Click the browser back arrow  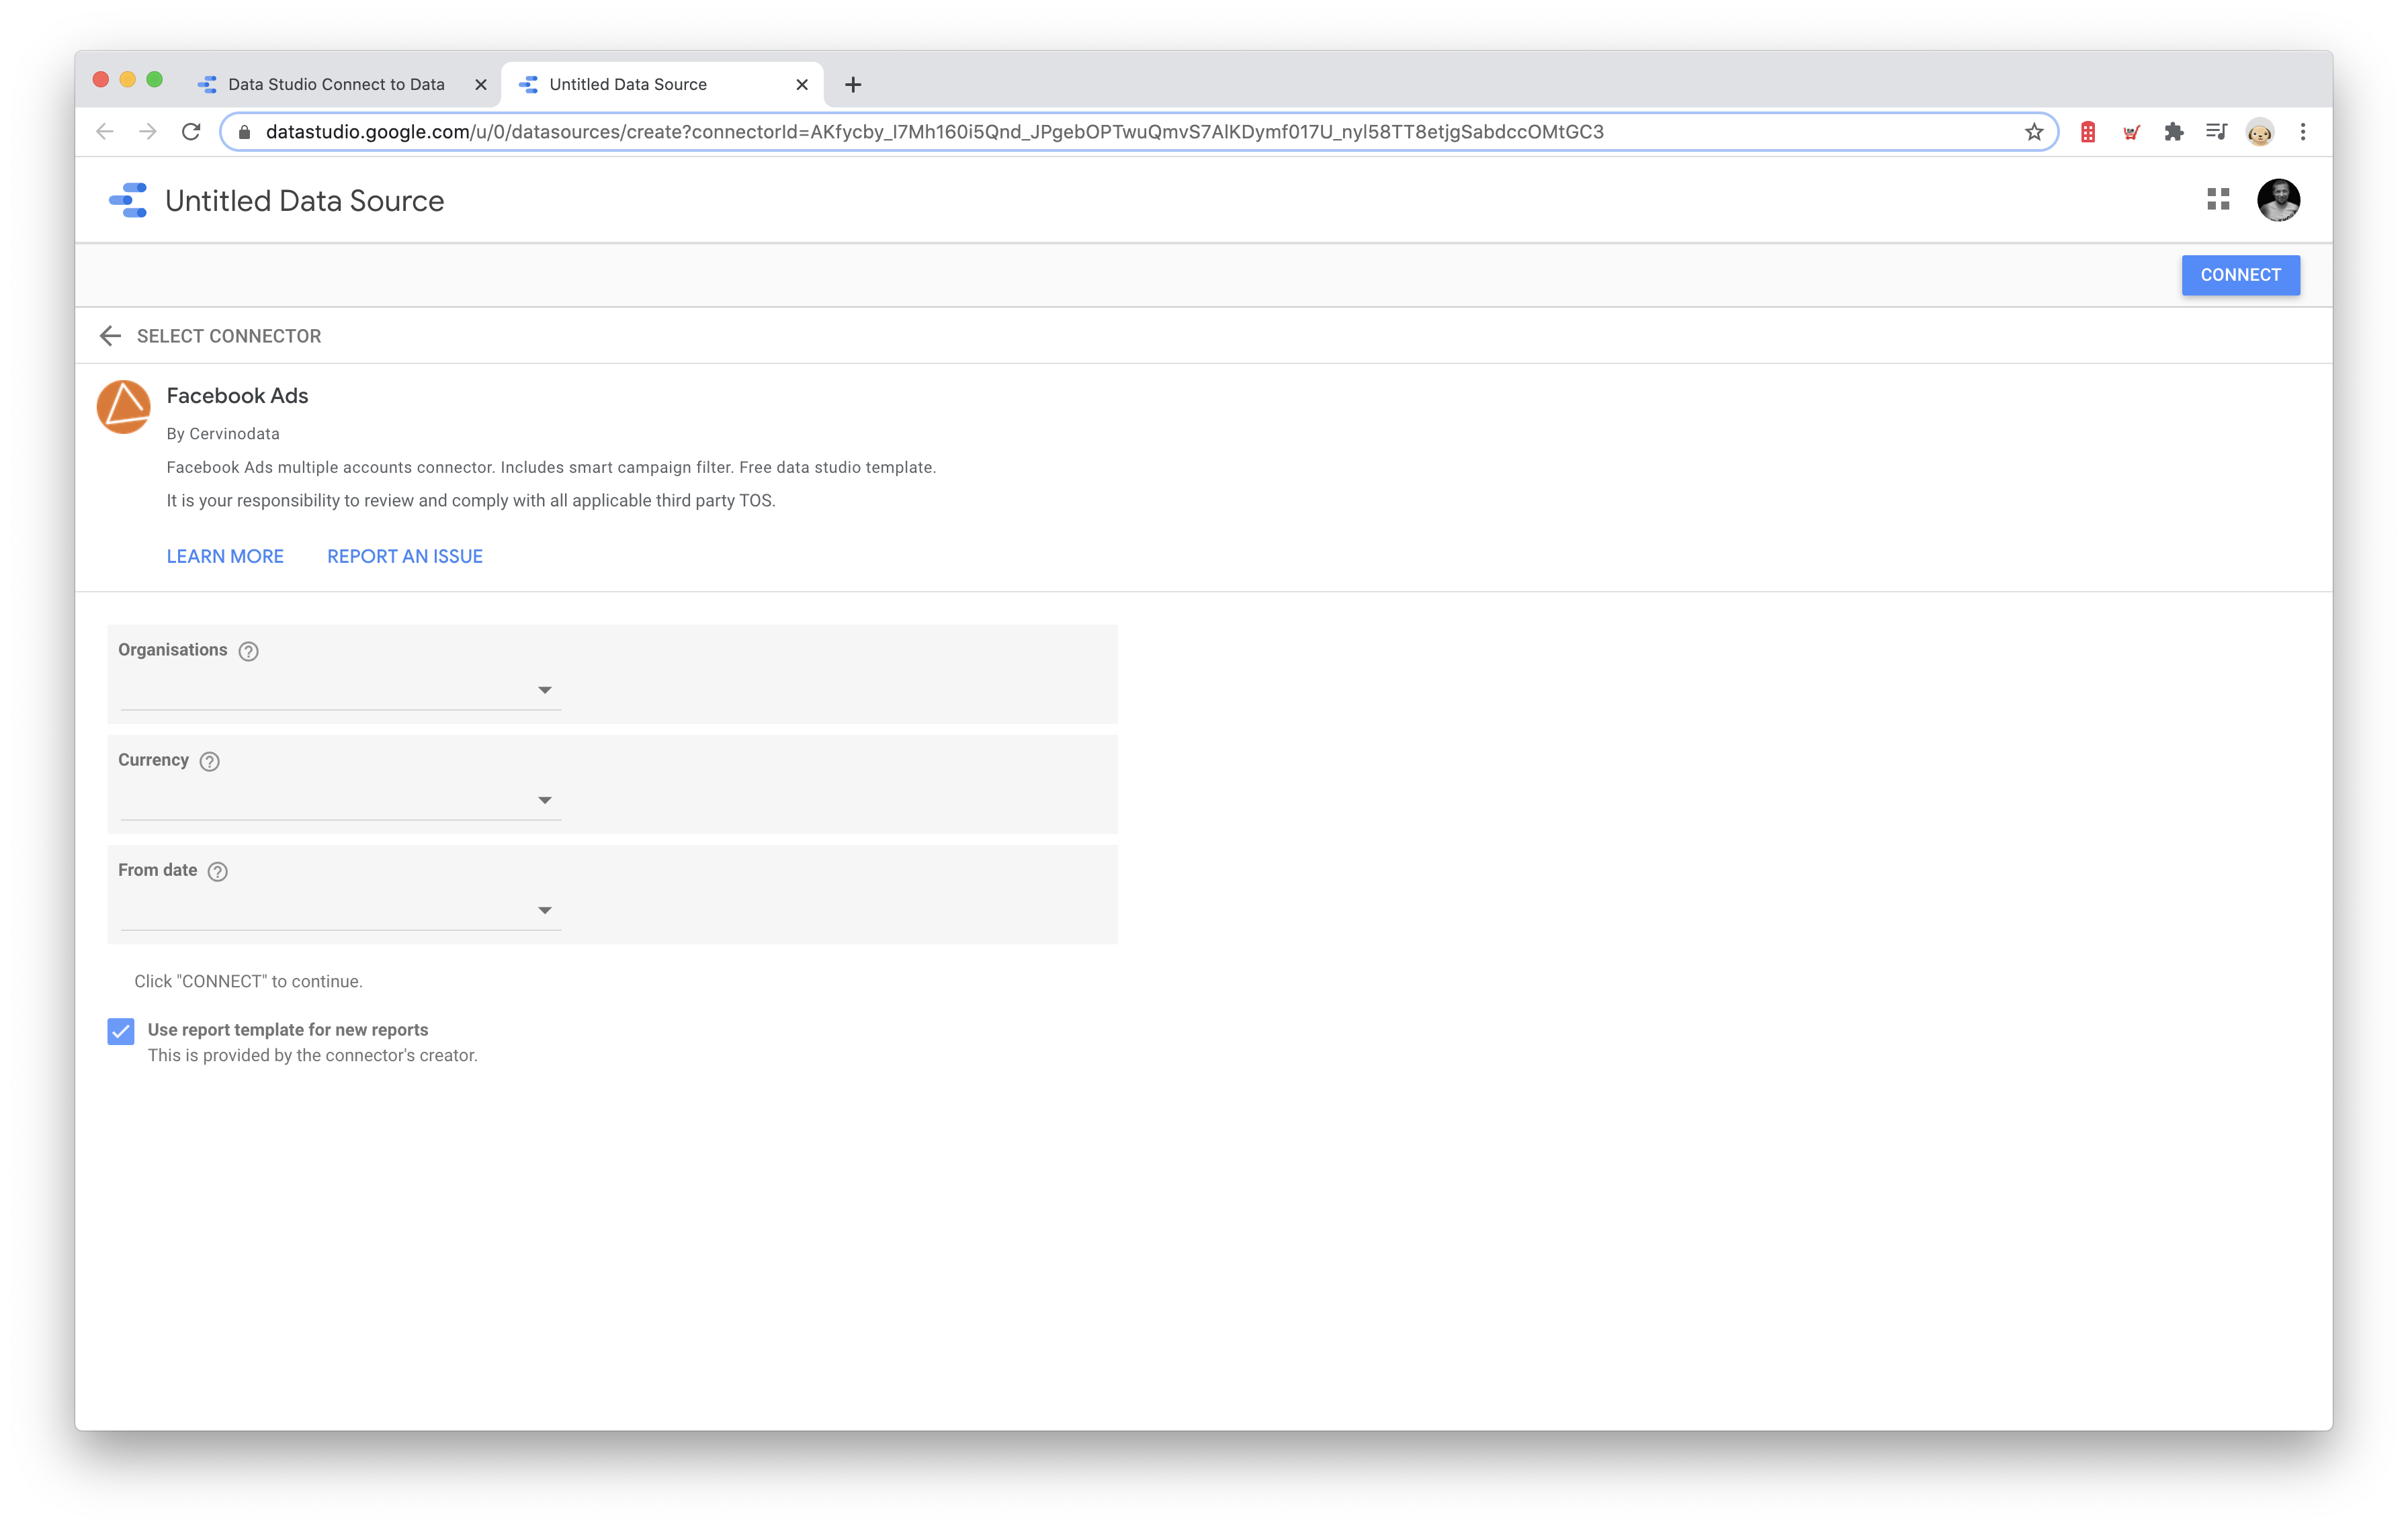tap(105, 132)
